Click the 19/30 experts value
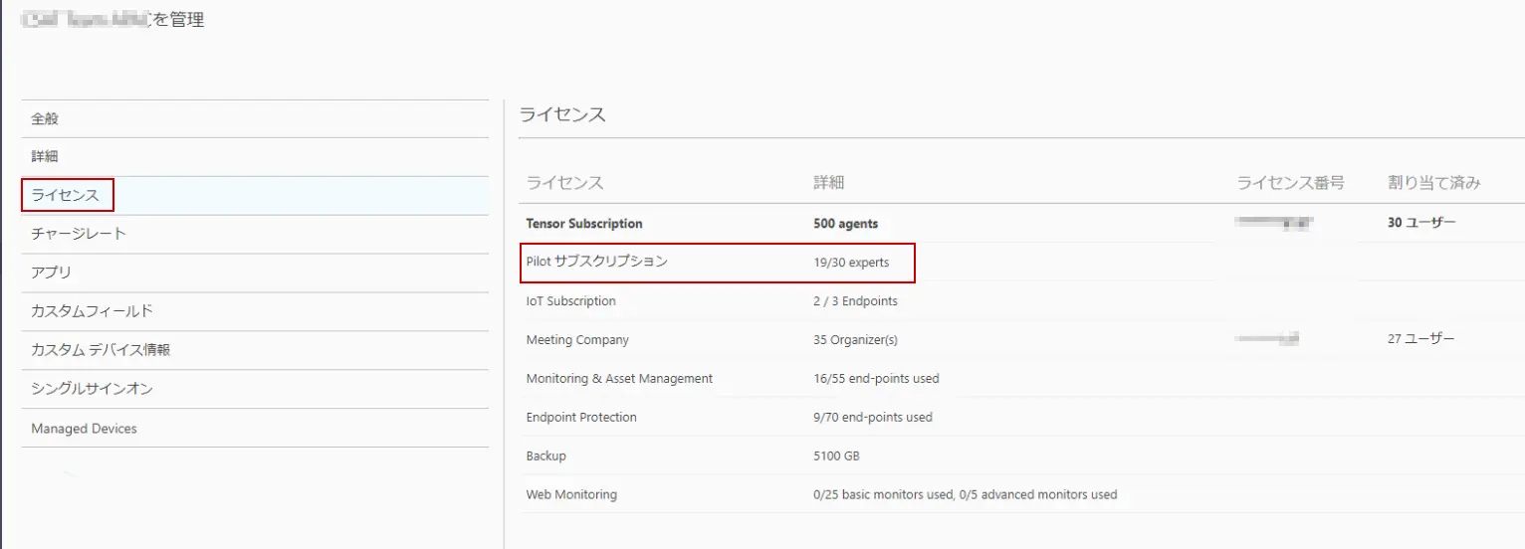 [x=851, y=263]
